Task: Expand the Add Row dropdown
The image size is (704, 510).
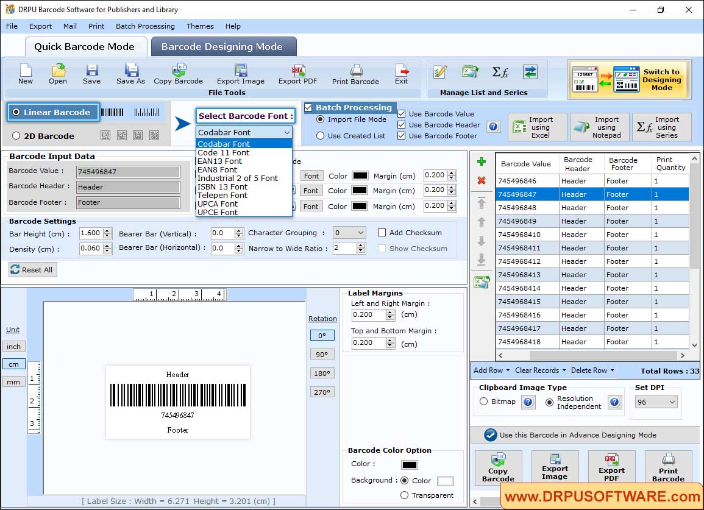Action: [x=508, y=371]
